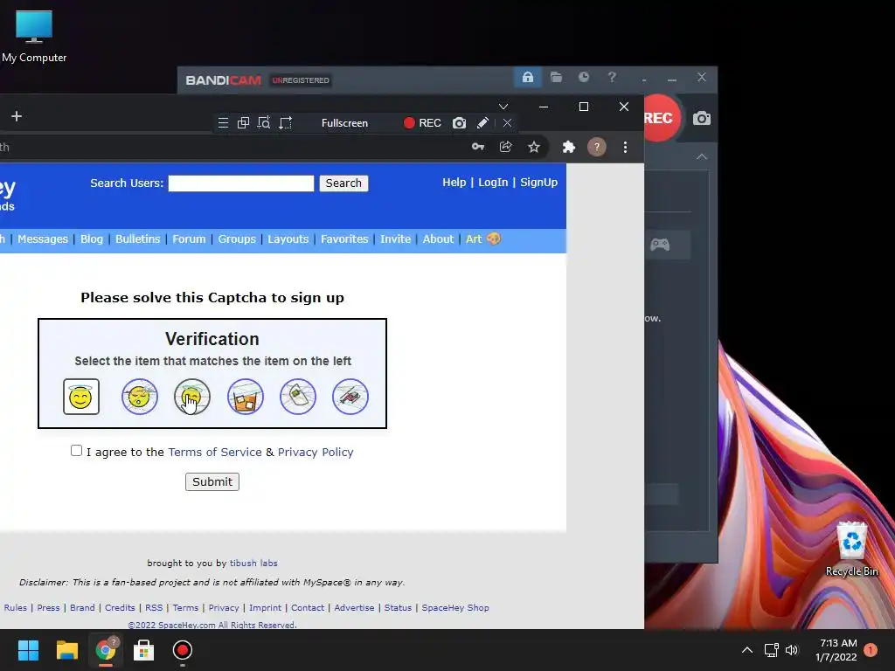The image size is (895, 671).
Task: Open the SignUp link
Action: (538, 182)
